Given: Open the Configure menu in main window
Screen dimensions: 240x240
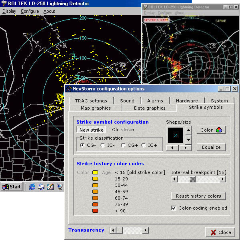Looking at the screenshot, I should [x=30, y=11].
